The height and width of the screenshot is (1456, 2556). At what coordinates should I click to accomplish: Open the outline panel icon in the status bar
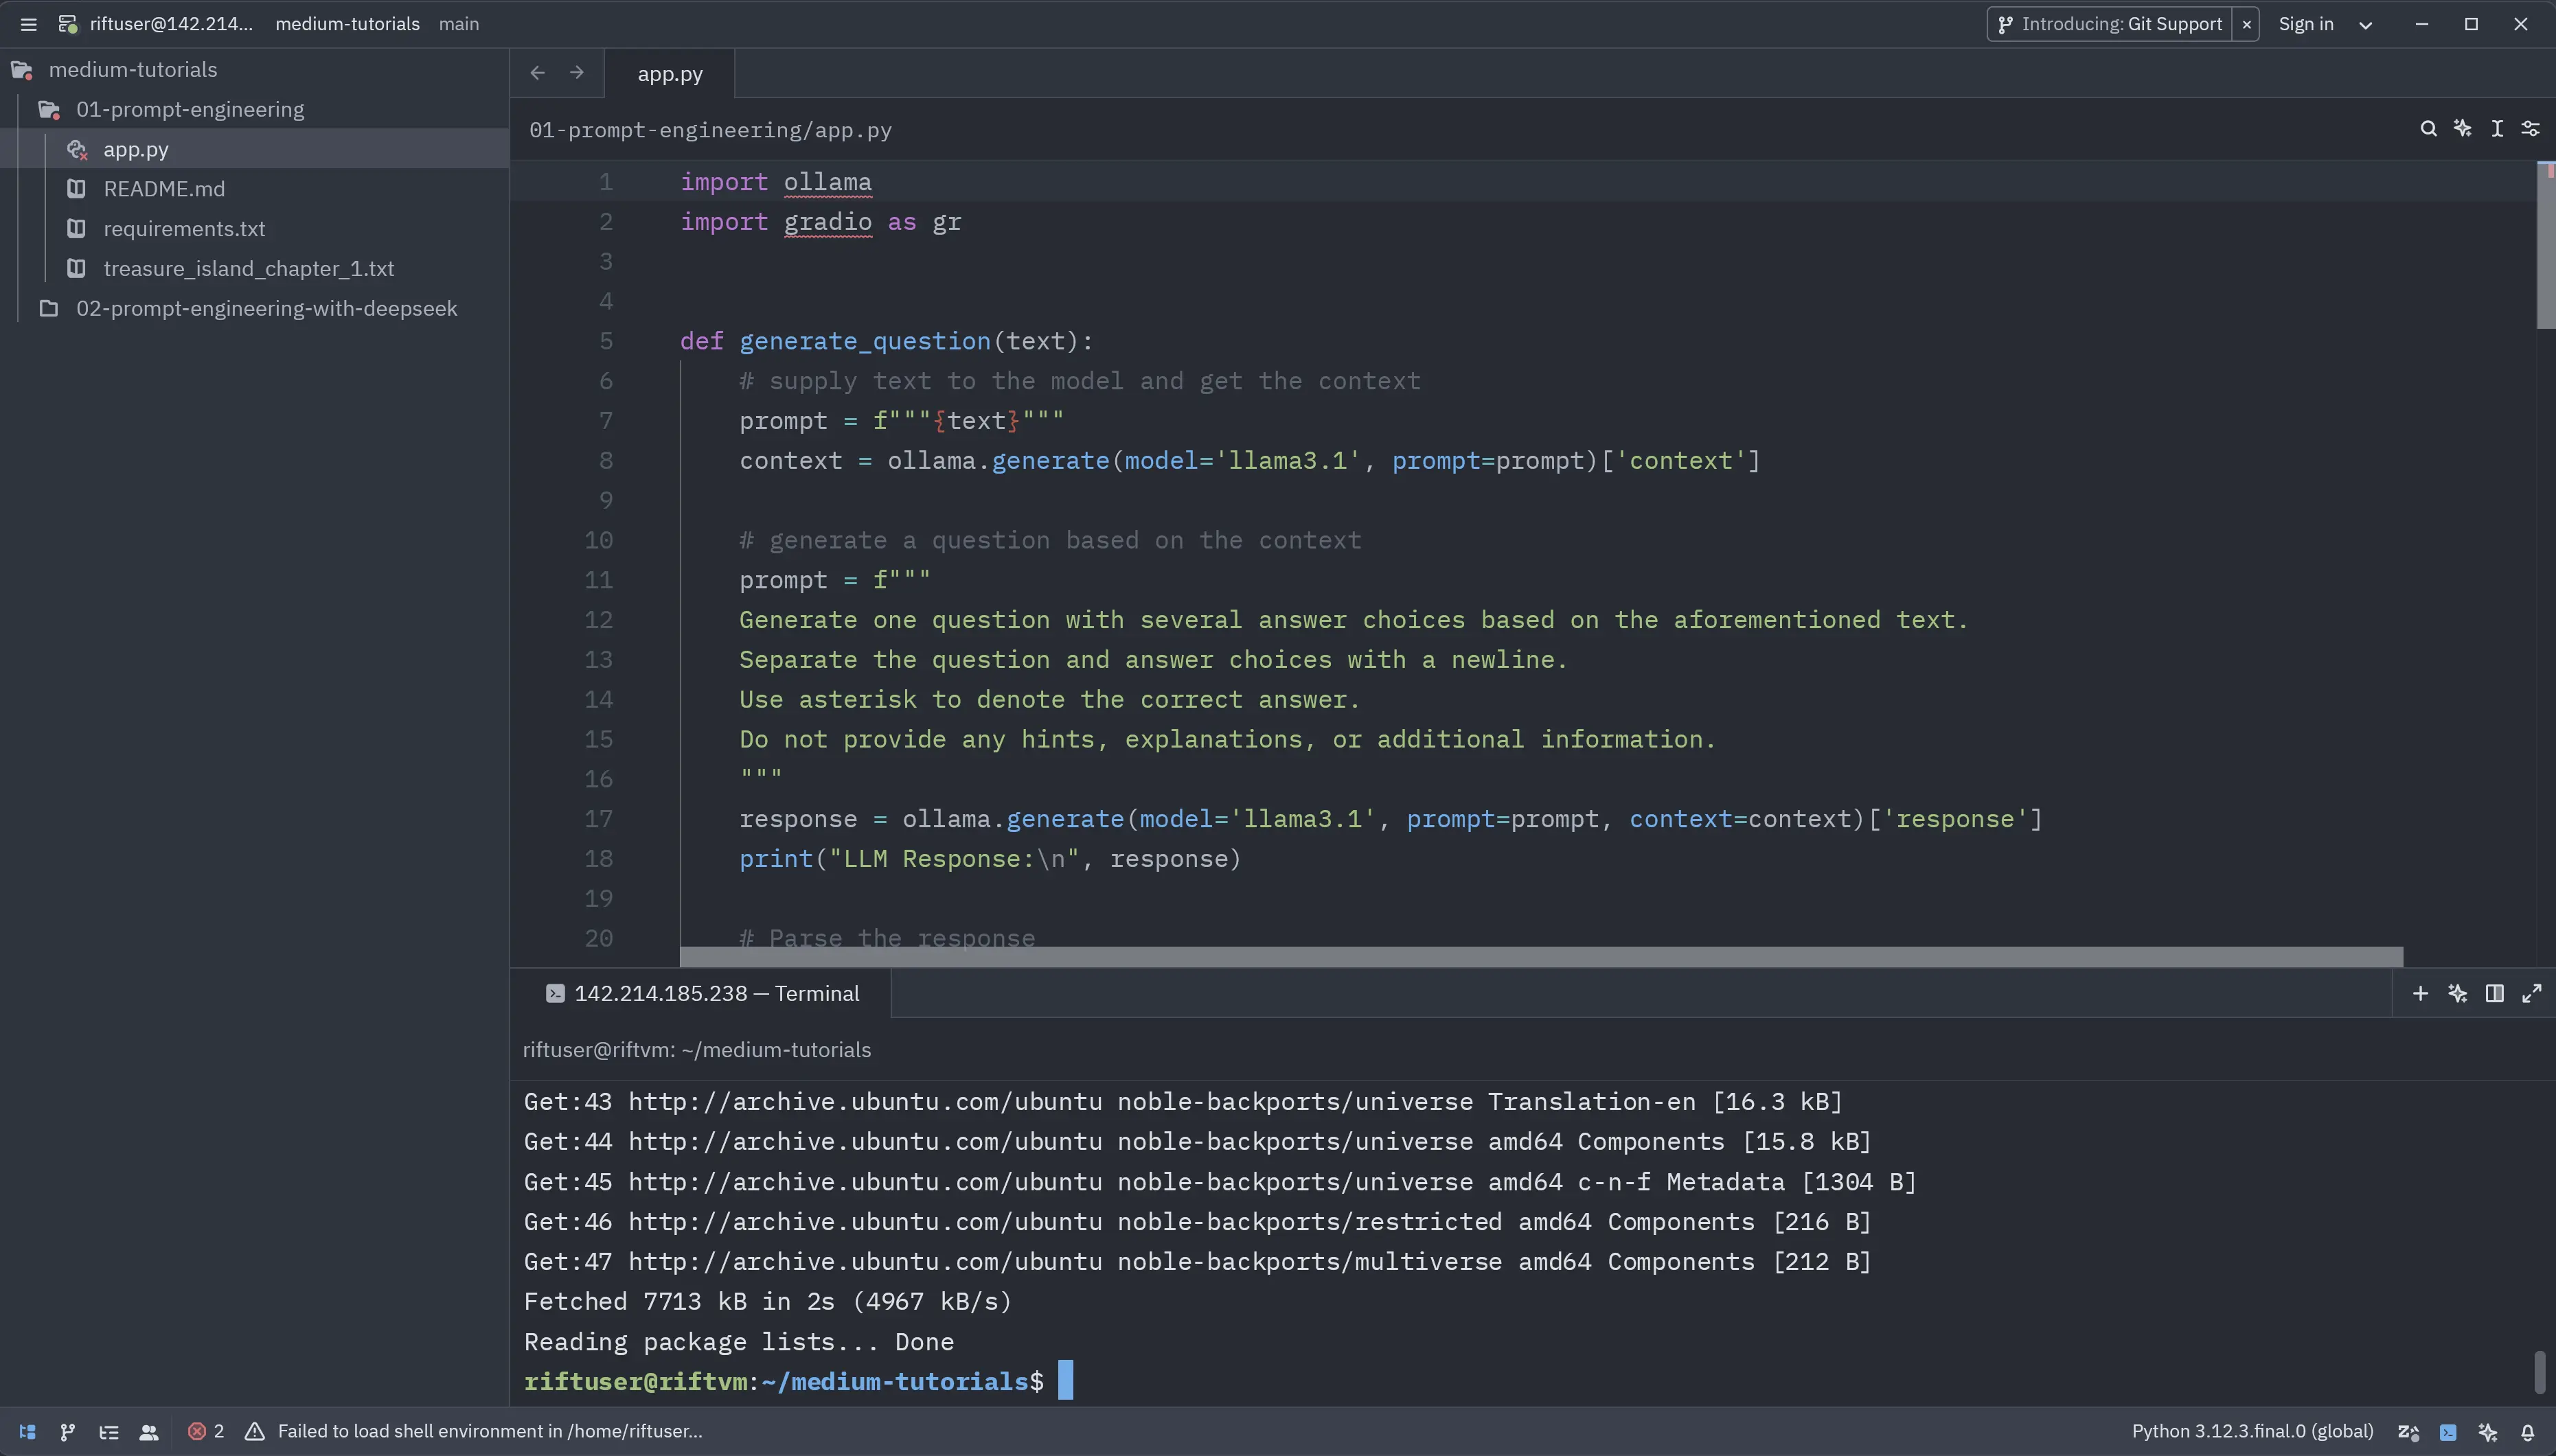pyautogui.click(x=109, y=1432)
